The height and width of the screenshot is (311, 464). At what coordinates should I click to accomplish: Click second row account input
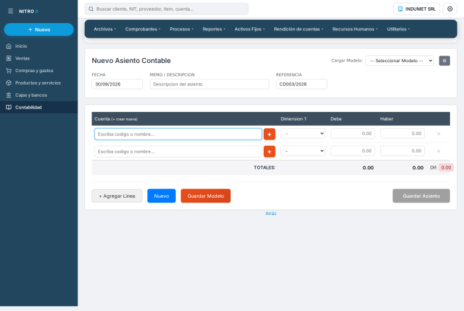[x=178, y=152]
